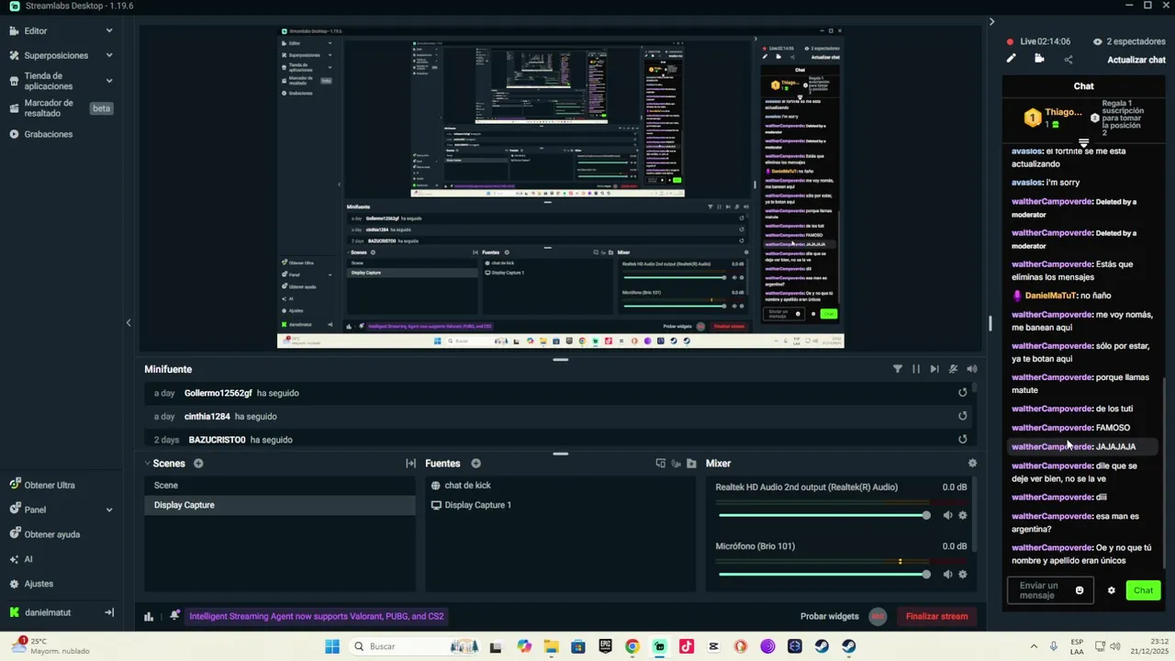Viewport: 1175px width, 661px height.
Task: Click Obtener ayuda in sidebar
Action: pos(52,534)
